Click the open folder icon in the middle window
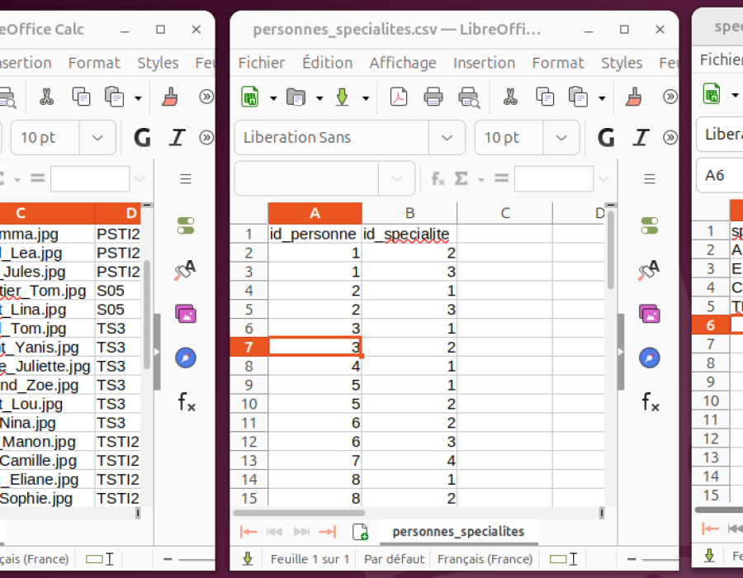This screenshot has width=743, height=578. click(x=296, y=97)
